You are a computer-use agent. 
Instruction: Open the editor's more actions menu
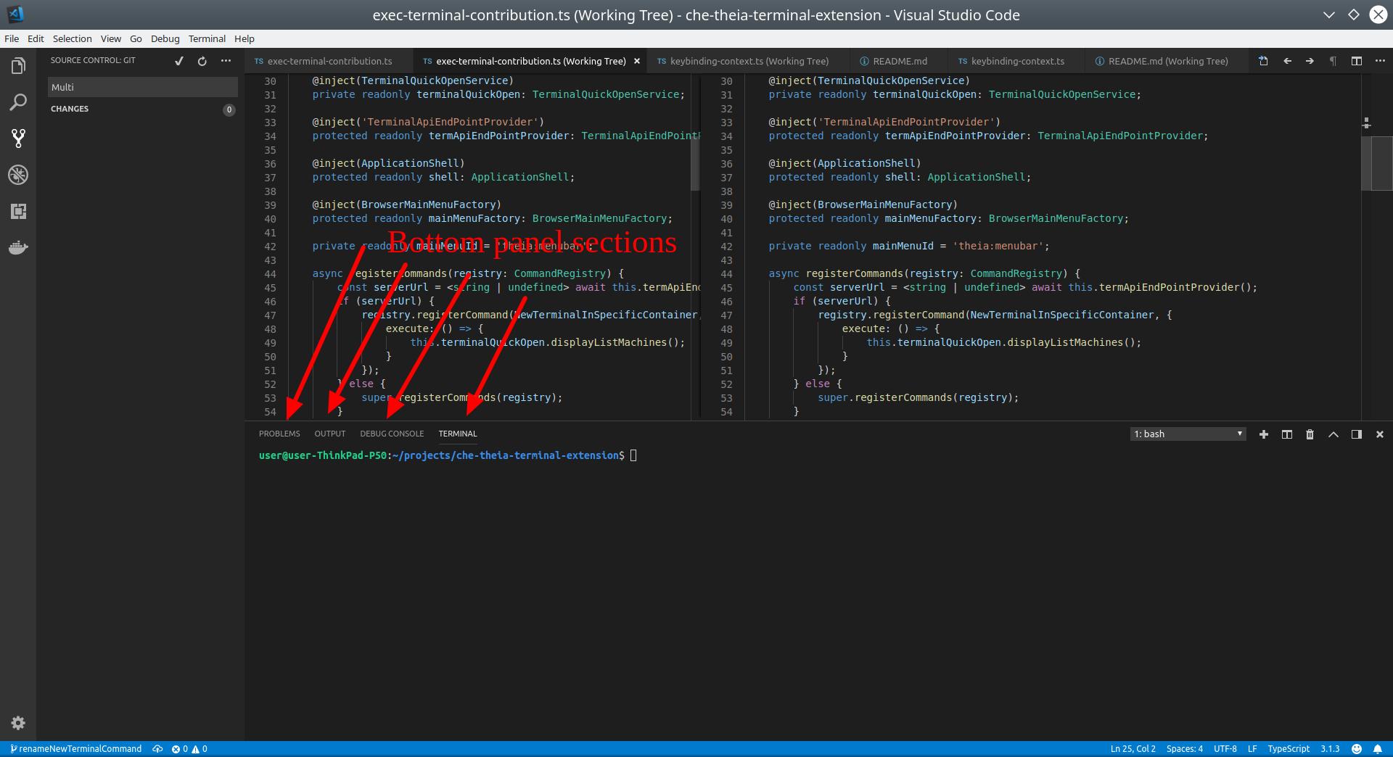(x=1380, y=61)
